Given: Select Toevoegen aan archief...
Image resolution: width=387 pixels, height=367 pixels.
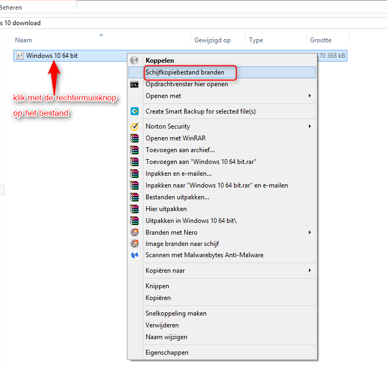Looking at the screenshot, I should [222, 150].
